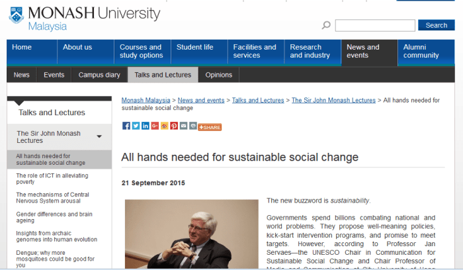
Task: Follow the Monash Malaysia breadcrumb link
Action: tap(146, 100)
